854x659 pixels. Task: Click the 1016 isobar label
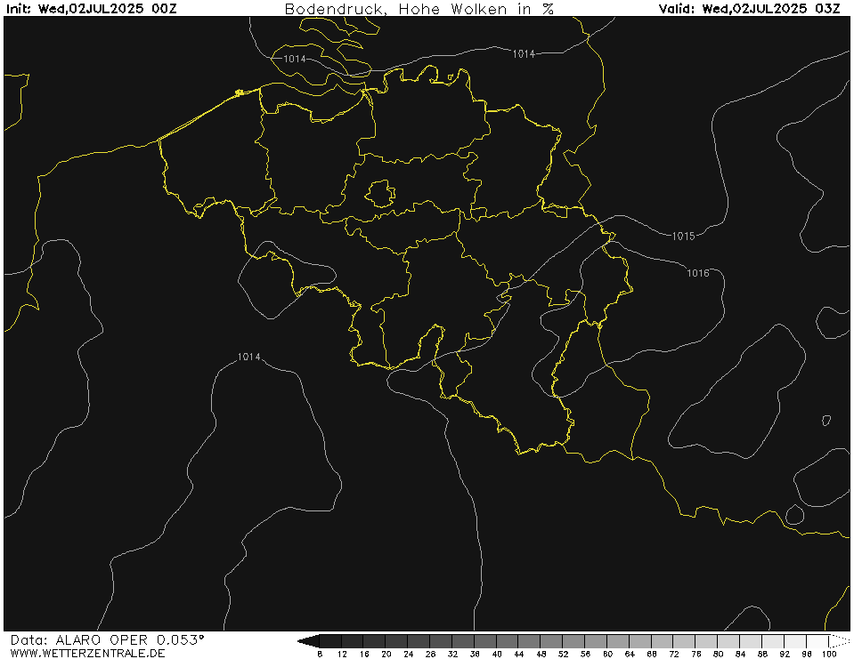(x=698, y=273)
